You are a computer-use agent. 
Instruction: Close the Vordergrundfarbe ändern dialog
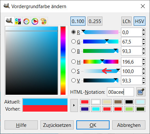pyautogui.click(x=143, y=6)
